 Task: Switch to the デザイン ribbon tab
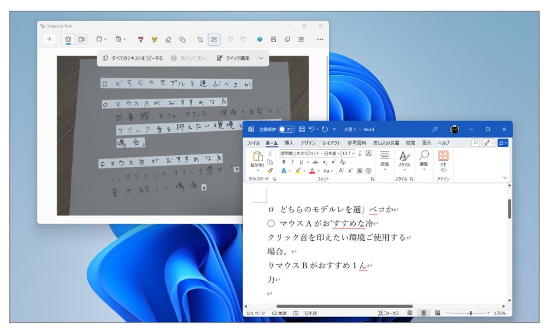(308, 143)
